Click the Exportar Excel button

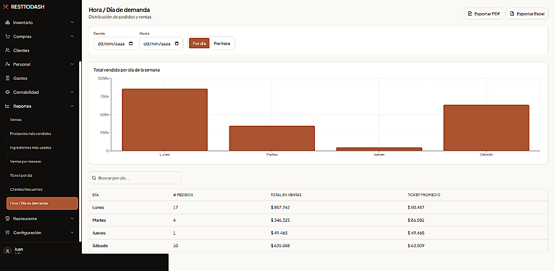click(x=527, y=14)
